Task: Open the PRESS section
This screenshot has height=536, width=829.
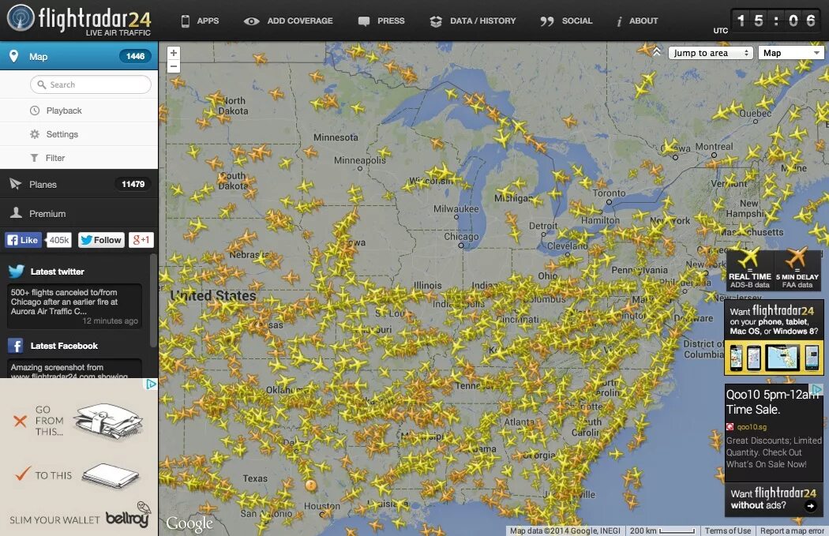Action: click(391, 21)
